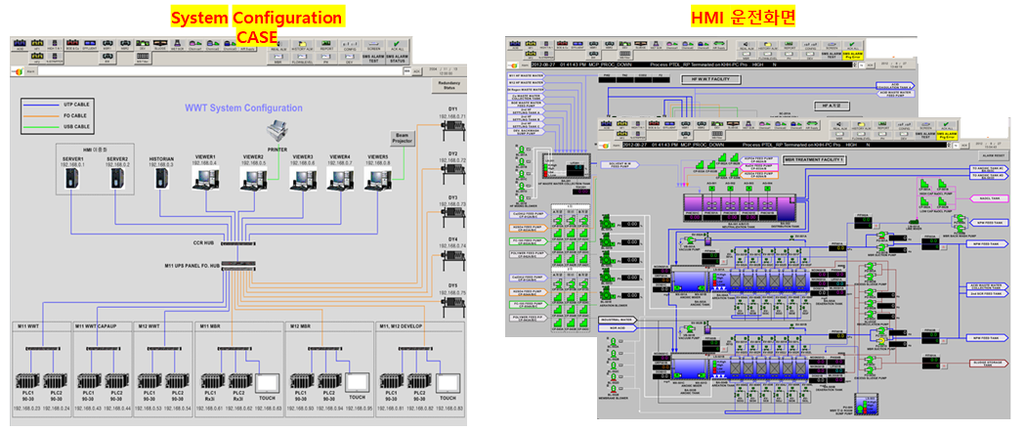The image size is (1025, 431).
Task: Click Beam Projector box
Action: (x=404, y=139)
